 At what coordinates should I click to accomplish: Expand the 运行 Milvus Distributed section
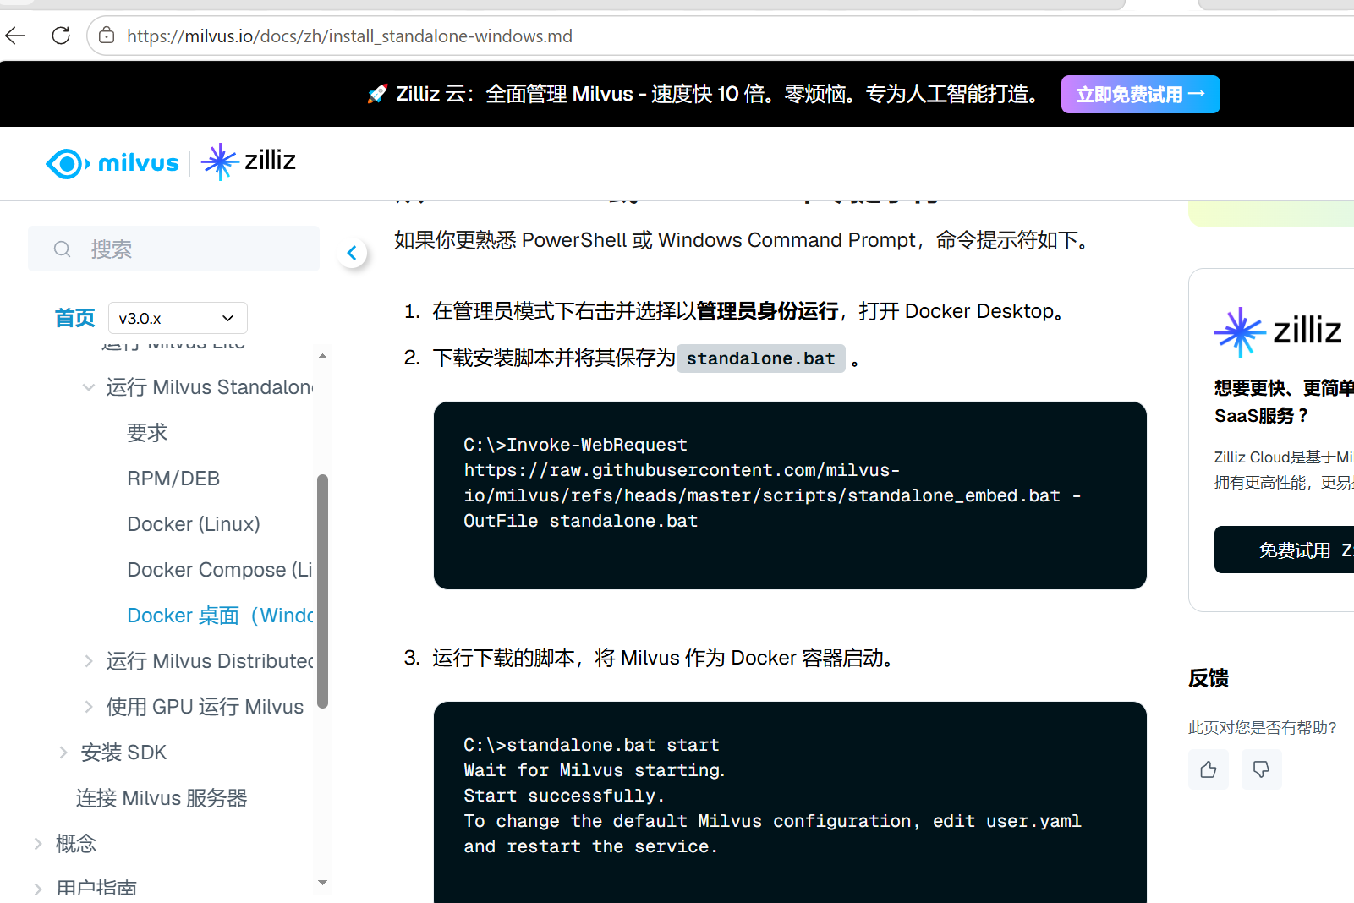coord(89,661)
